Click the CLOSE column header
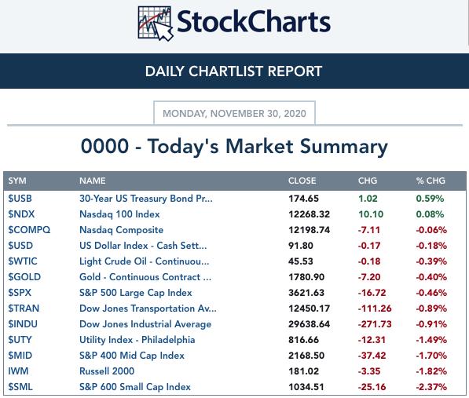This screenshot has height=398, width=469. click(302, 181)
